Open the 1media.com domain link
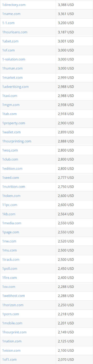The width and height of the screenshot is (93, 364). (x=12, y=223)
